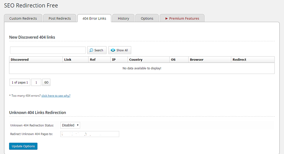Viewport: 284px width, 154px height.
Task: Click the Update Options button
Action: (23, 146)
